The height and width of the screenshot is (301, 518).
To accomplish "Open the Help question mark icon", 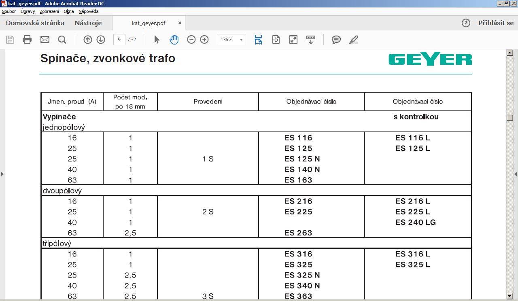I will tap(466, 23).
